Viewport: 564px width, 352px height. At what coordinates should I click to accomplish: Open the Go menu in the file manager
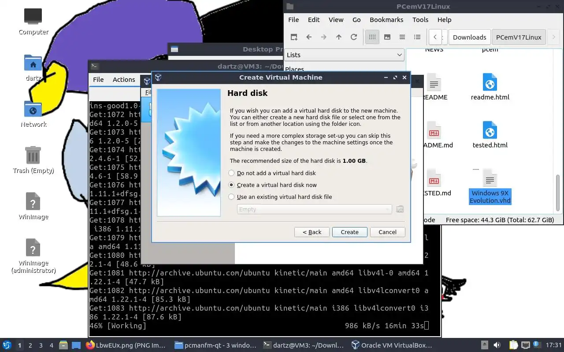(356, 20)
